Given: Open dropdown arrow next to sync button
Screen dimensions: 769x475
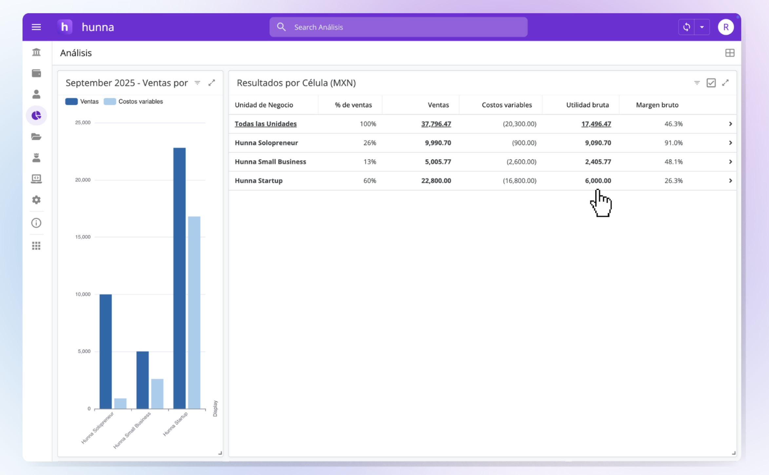Looking at the screenshot, I should [702, 27].
